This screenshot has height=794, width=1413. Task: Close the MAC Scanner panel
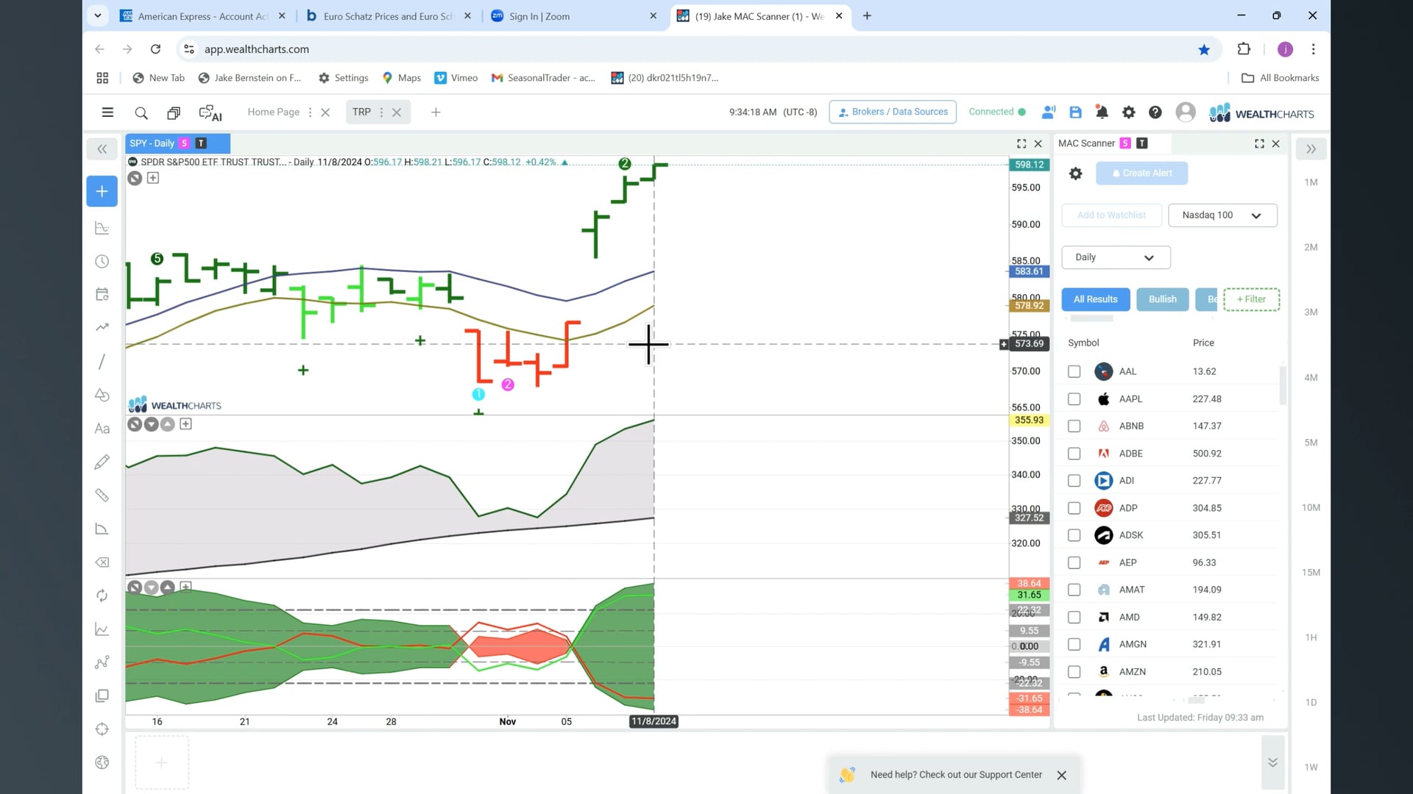[x=1276, y=143]
